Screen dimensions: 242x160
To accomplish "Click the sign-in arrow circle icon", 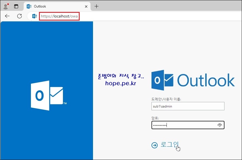I will coord(155,145).
